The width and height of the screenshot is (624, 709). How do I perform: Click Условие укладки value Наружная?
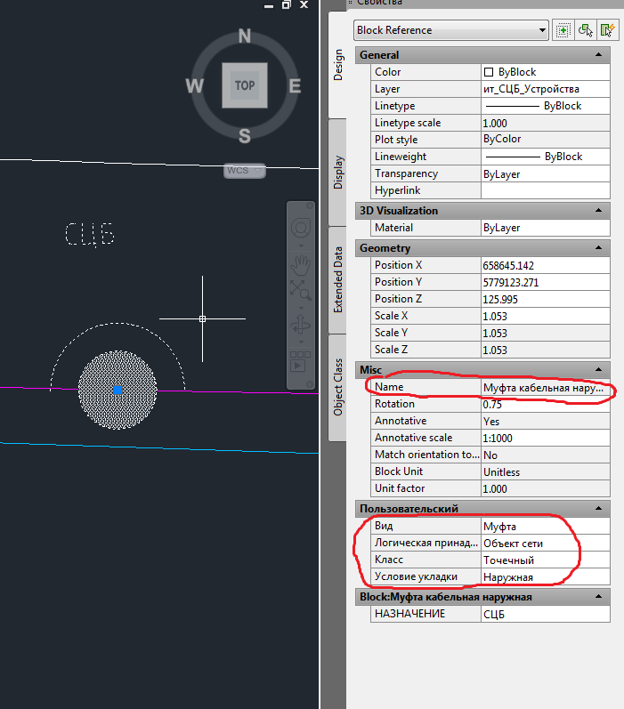(x=546, y=576)
